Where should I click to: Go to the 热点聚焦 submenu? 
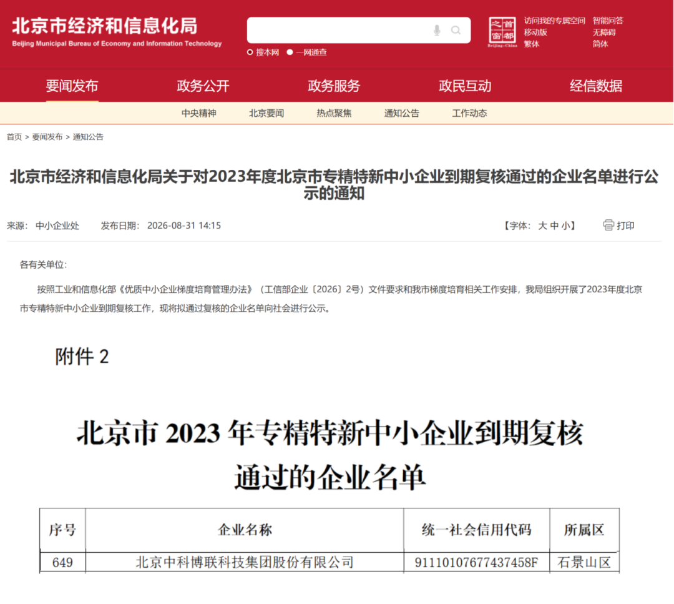334,113
